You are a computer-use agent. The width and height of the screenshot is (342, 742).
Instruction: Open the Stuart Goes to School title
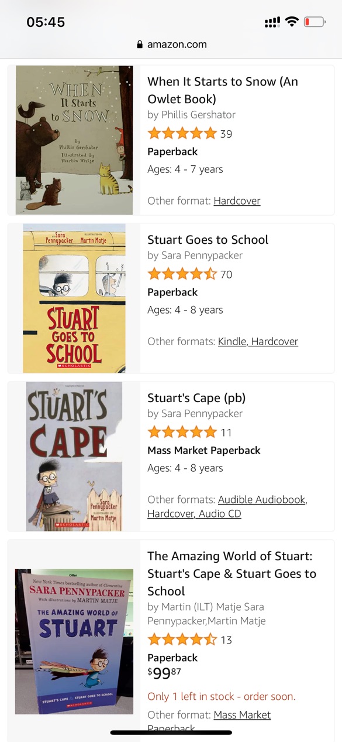(208, 240)
